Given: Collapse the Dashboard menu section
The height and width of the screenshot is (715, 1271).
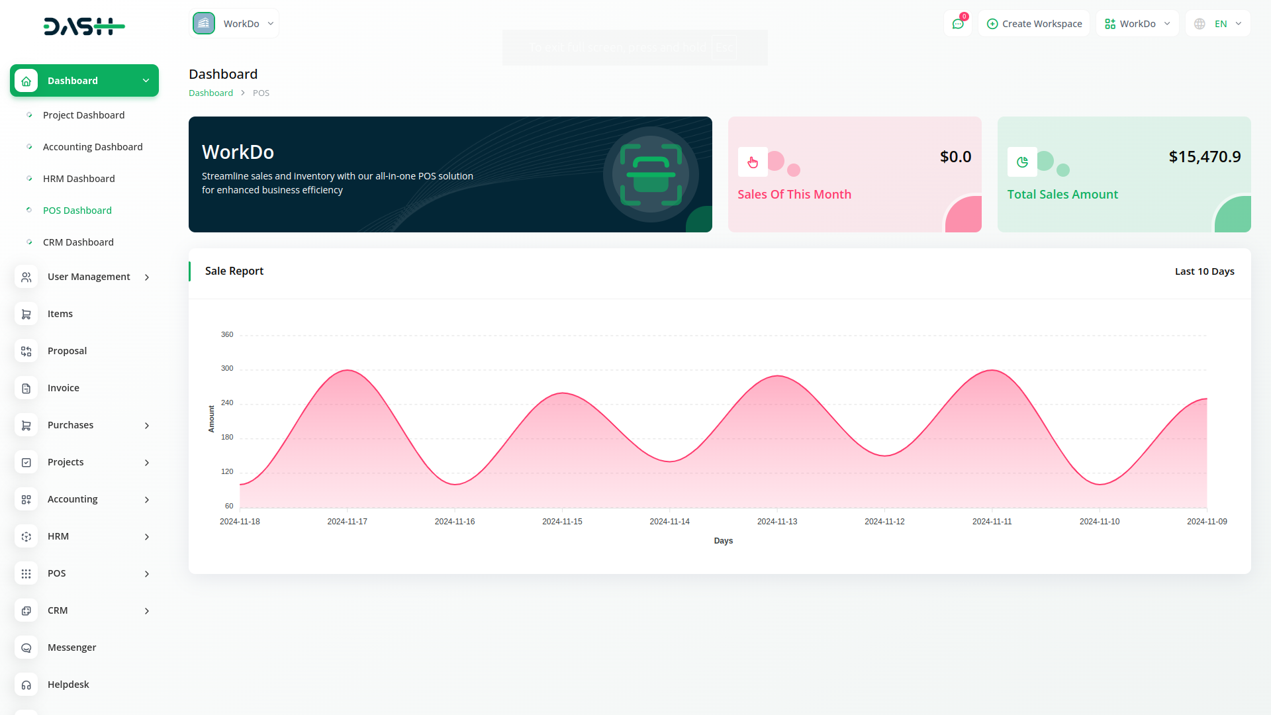Looking at the screenshot, I should coord(146,81).
